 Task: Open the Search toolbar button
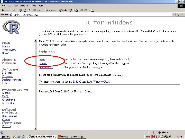pyautogui.click(x=38, y=10)
